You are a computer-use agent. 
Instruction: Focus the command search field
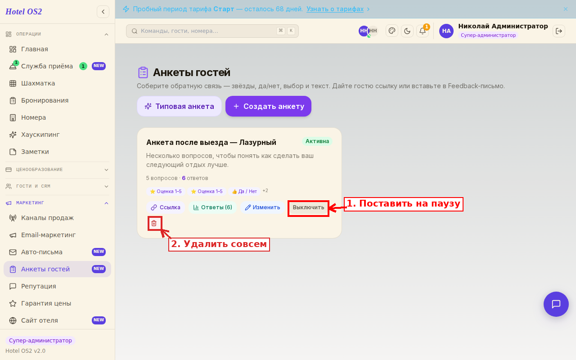click(212, 31)
